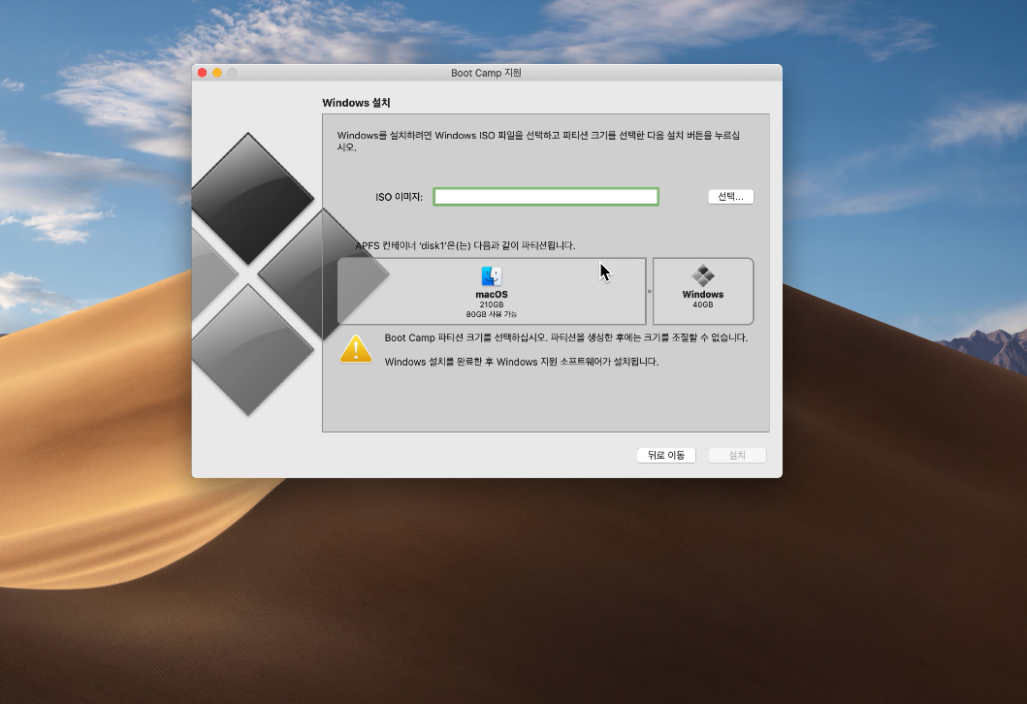This screenshot has height=704, width=1027.
Task: Click the APFS container disk1 description text
Action: point(465,245)
